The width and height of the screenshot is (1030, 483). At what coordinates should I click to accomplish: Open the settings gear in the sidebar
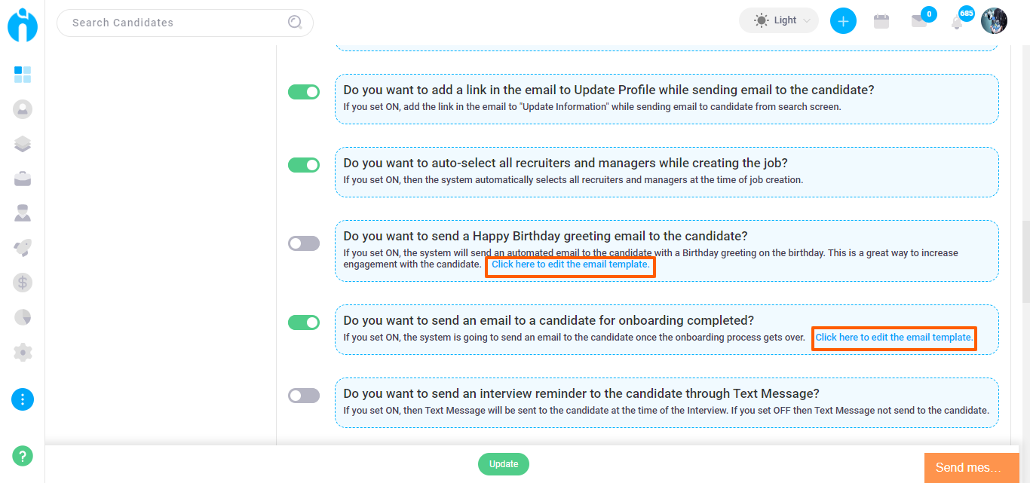click(x=23, y=352)
